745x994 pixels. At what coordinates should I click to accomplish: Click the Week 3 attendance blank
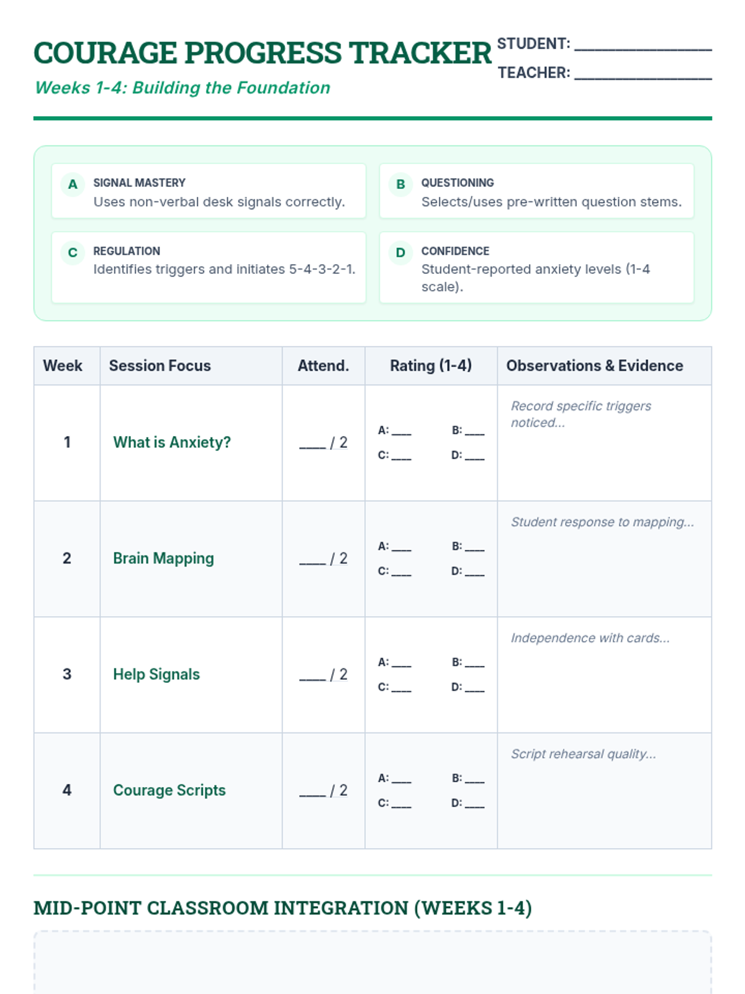click(312, 675)
